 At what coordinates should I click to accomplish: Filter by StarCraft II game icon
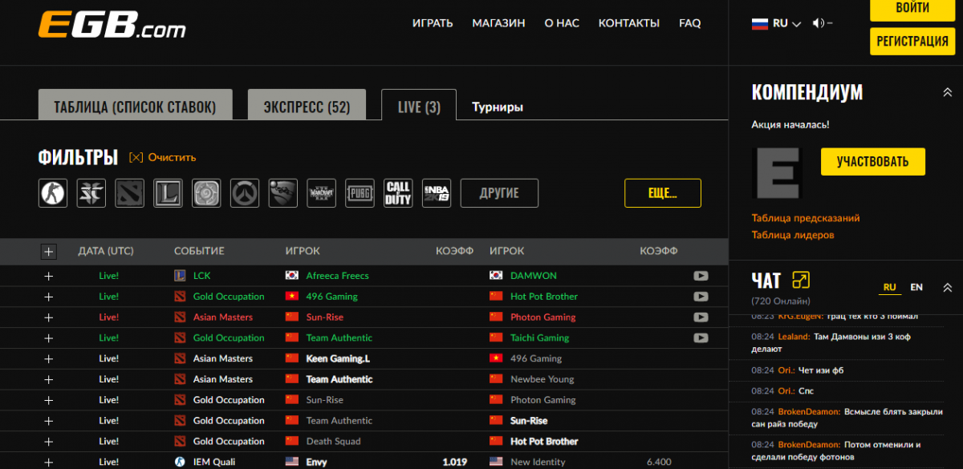pyautogui.click(x=91, y=193)
